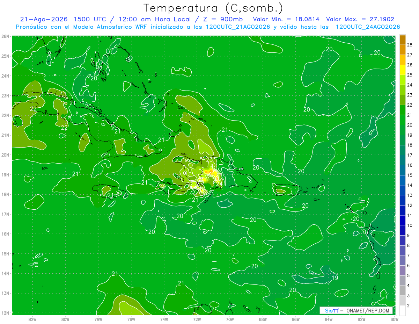Click the 17N latitude axis label

pyautogui.click(x=5, y=214)
